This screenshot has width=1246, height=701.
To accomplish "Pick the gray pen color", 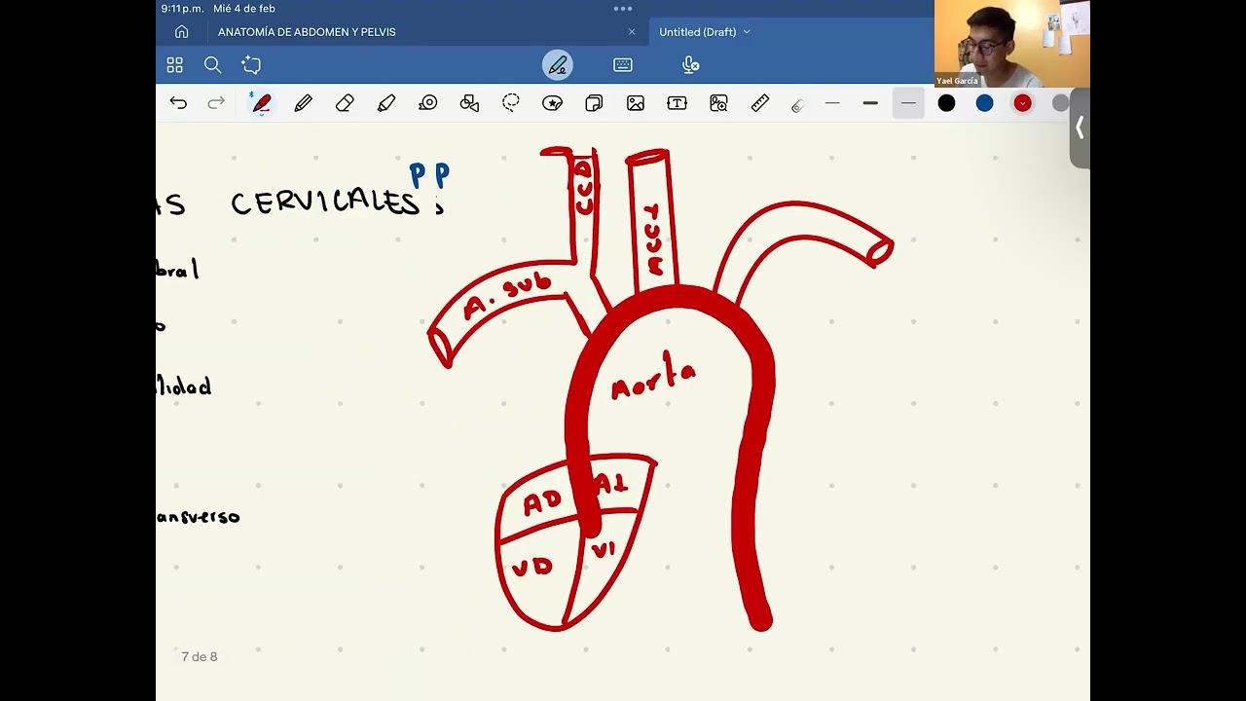I will 1060,103.
